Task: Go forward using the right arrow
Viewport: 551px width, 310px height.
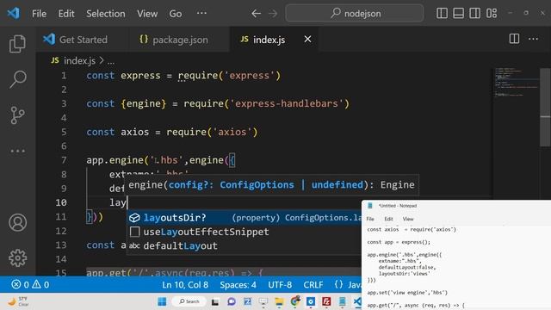Action: tap(273, 14)
